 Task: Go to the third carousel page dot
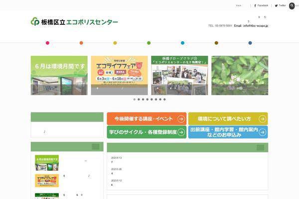[x=143, y=99]
